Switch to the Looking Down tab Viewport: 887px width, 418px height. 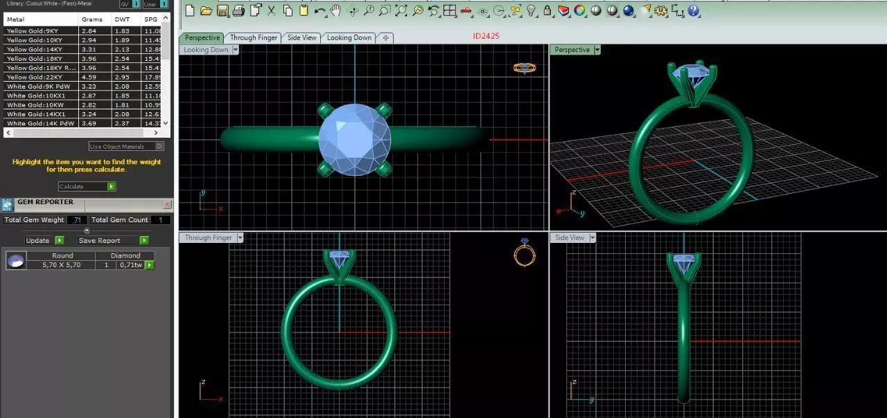tap(349, 37)
